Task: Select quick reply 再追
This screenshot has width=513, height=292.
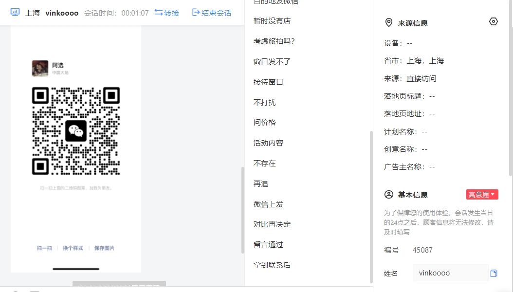Action: coord(261,184)
